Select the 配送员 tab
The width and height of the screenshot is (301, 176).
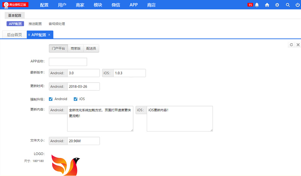tap(91, 49)
